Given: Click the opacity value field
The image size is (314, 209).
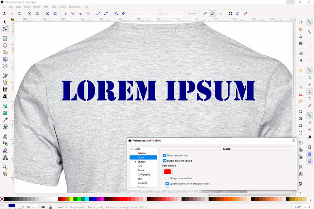Looking at the screenshot, I should [28, 207].
